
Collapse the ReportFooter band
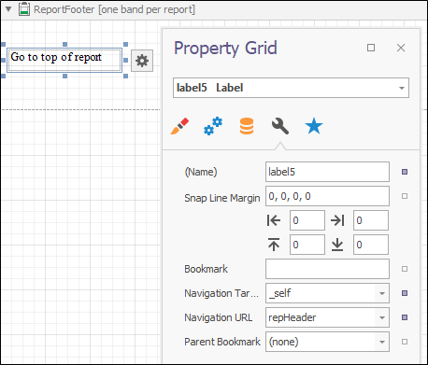click(8, 9)
